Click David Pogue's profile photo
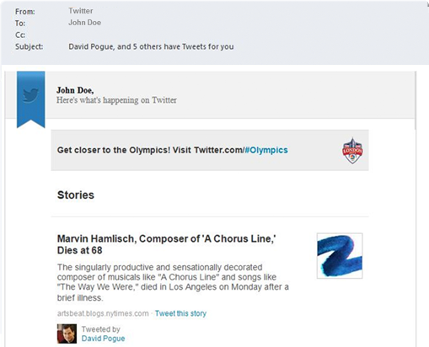 (x=67, y=334)
